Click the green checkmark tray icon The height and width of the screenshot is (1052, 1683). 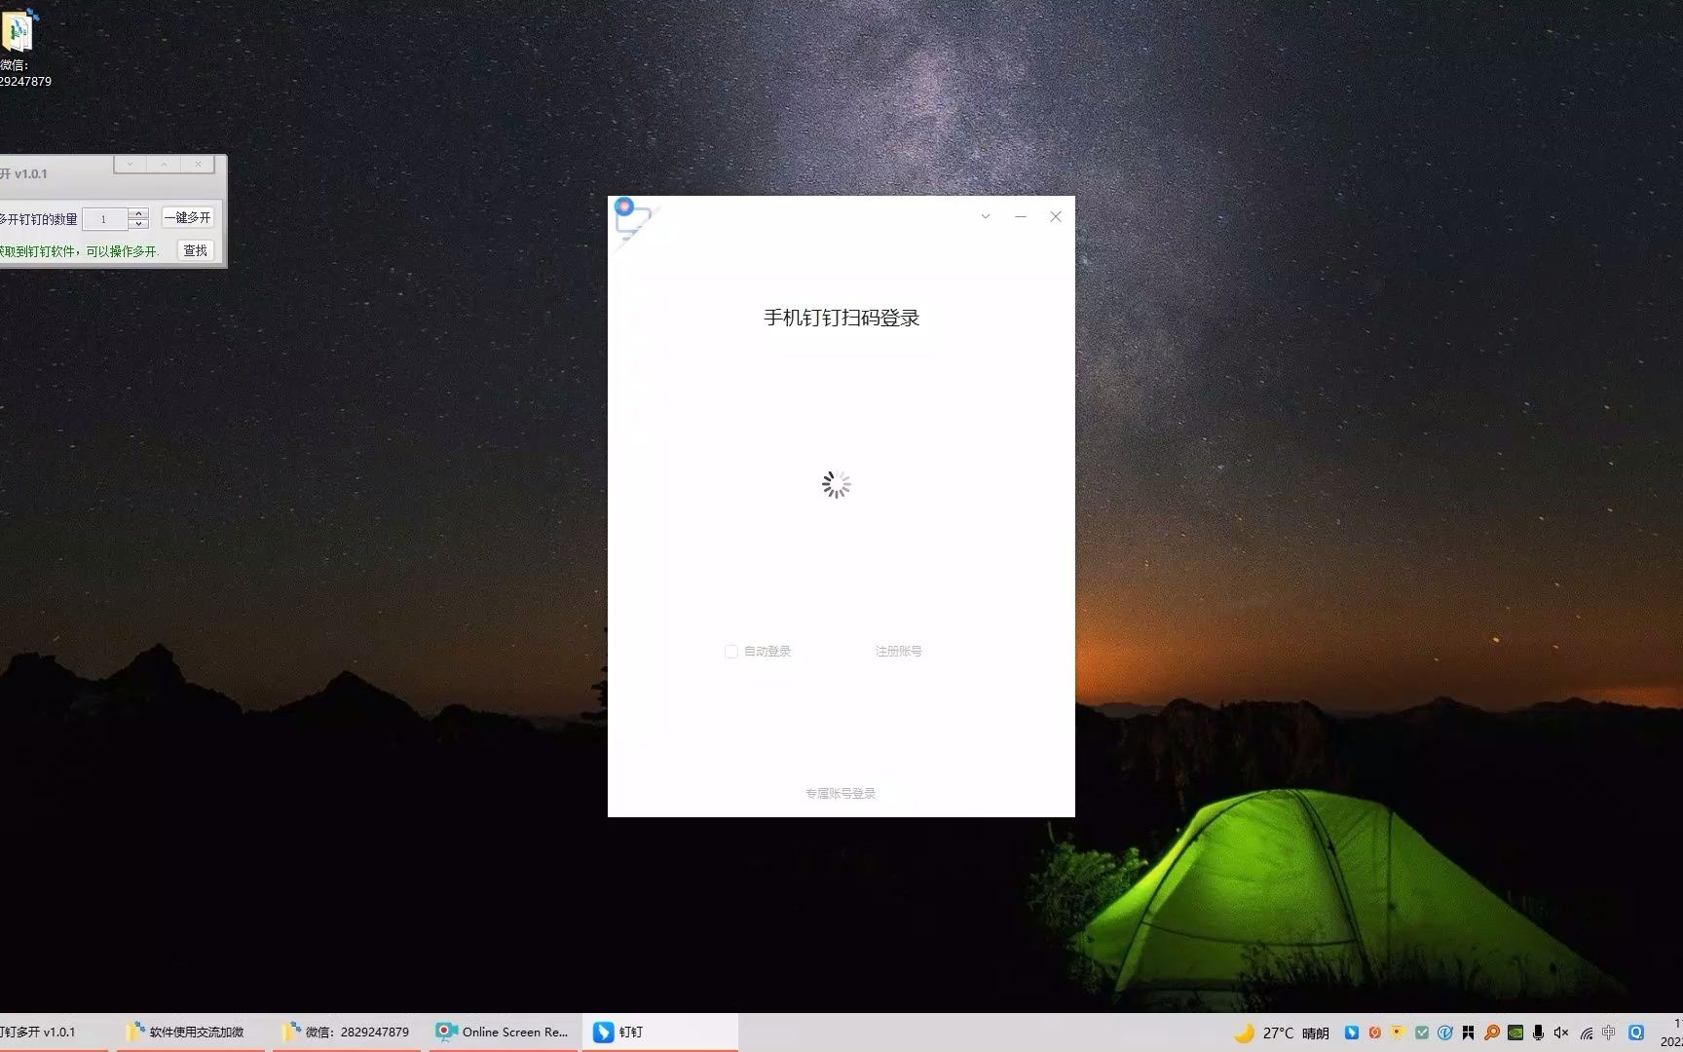point(1422,1033)
